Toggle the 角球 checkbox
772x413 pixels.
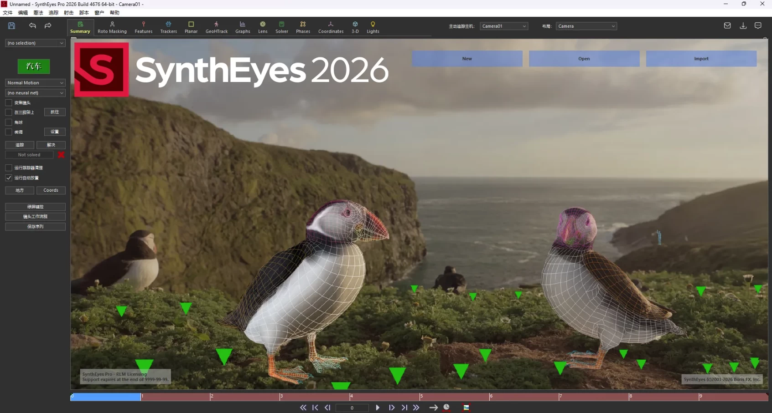pyautogui.click(x=9, y=122)
